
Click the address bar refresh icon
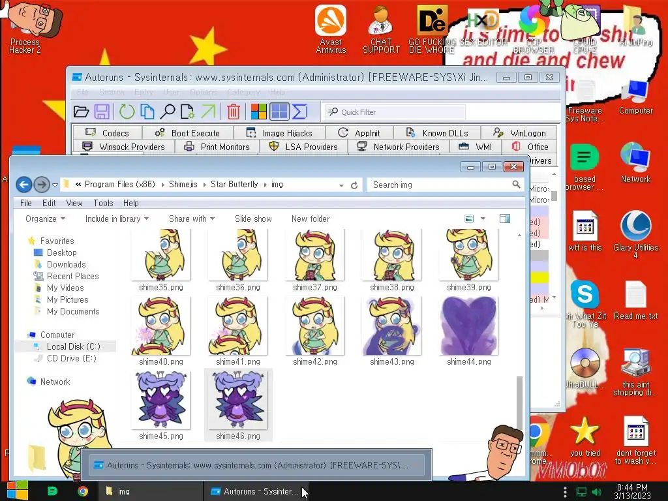click(354, 185)
